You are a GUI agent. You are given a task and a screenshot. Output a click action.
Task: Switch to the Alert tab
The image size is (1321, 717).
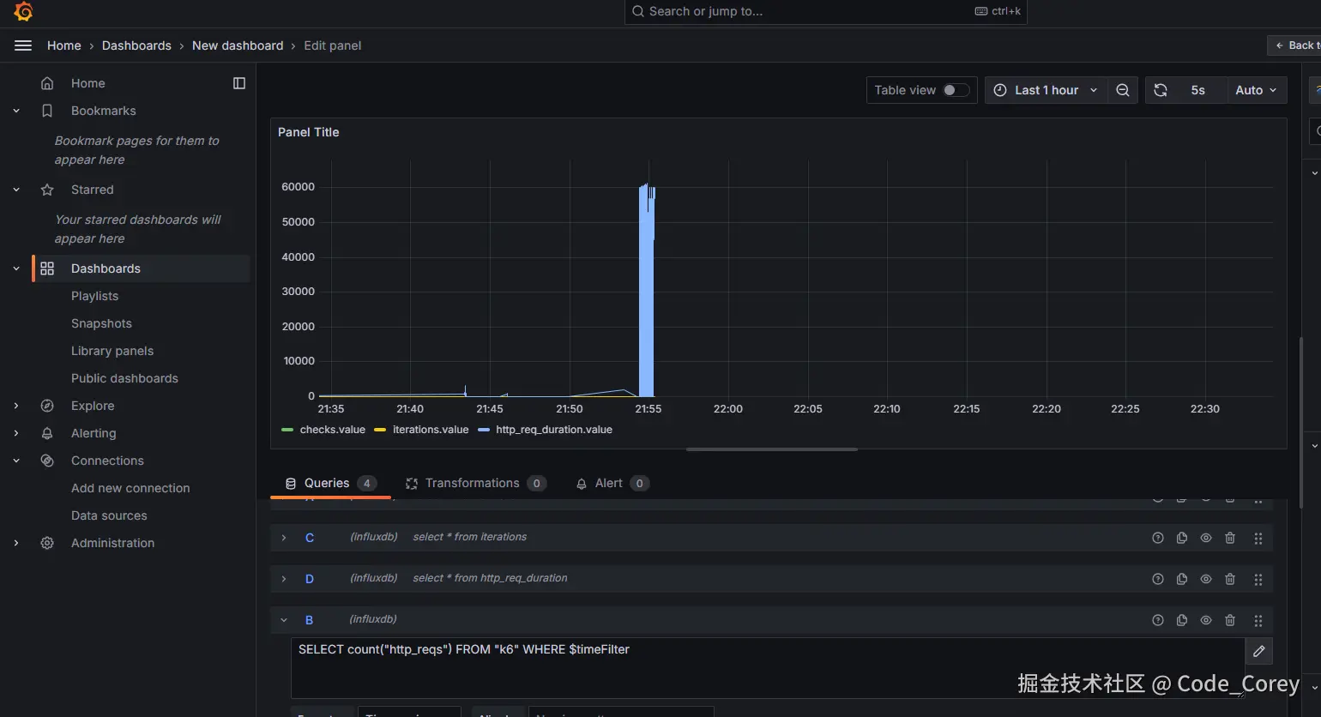(612, 483)
